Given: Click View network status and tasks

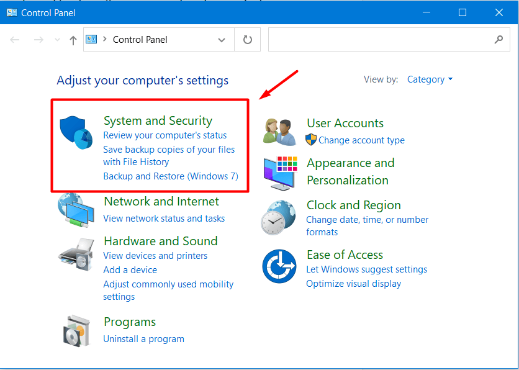Looking at the screenshot, I should (x=164, y=219).
